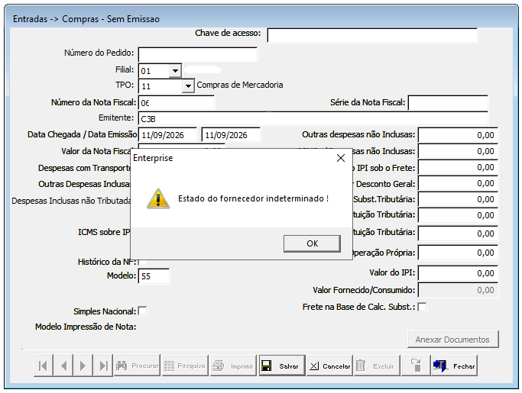This screenshot has width=522, height=393.
Task: Focus the Chave de acesso field
Action: [372, 35]
